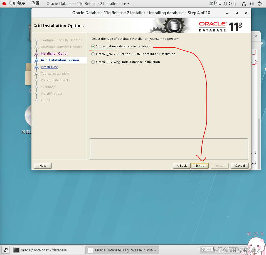Screen dimensions: 266x255
Task: Click the clock 星期日 11:06
Action: click(x=222, y=4)
